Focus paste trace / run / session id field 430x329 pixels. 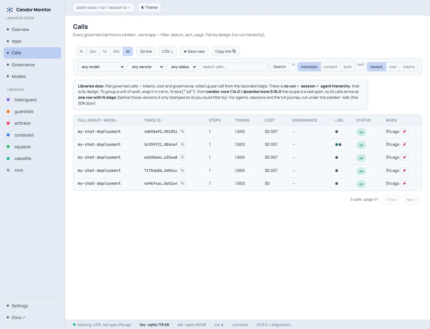104,7
